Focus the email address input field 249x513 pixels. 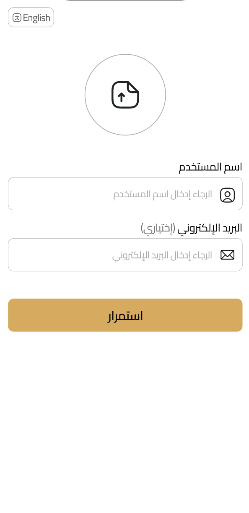click(125, 255)
